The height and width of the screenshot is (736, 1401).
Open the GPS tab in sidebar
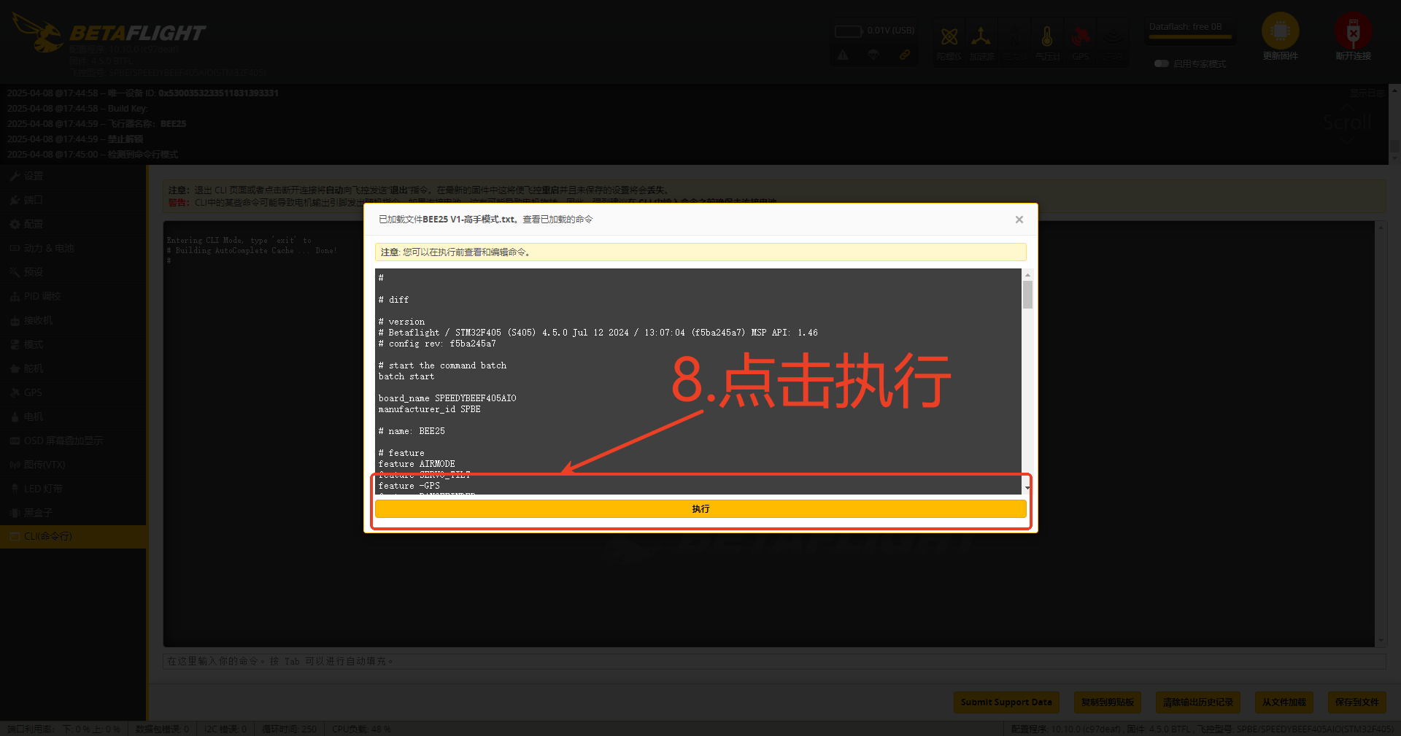pyautogui.click(x=73, y=392)
